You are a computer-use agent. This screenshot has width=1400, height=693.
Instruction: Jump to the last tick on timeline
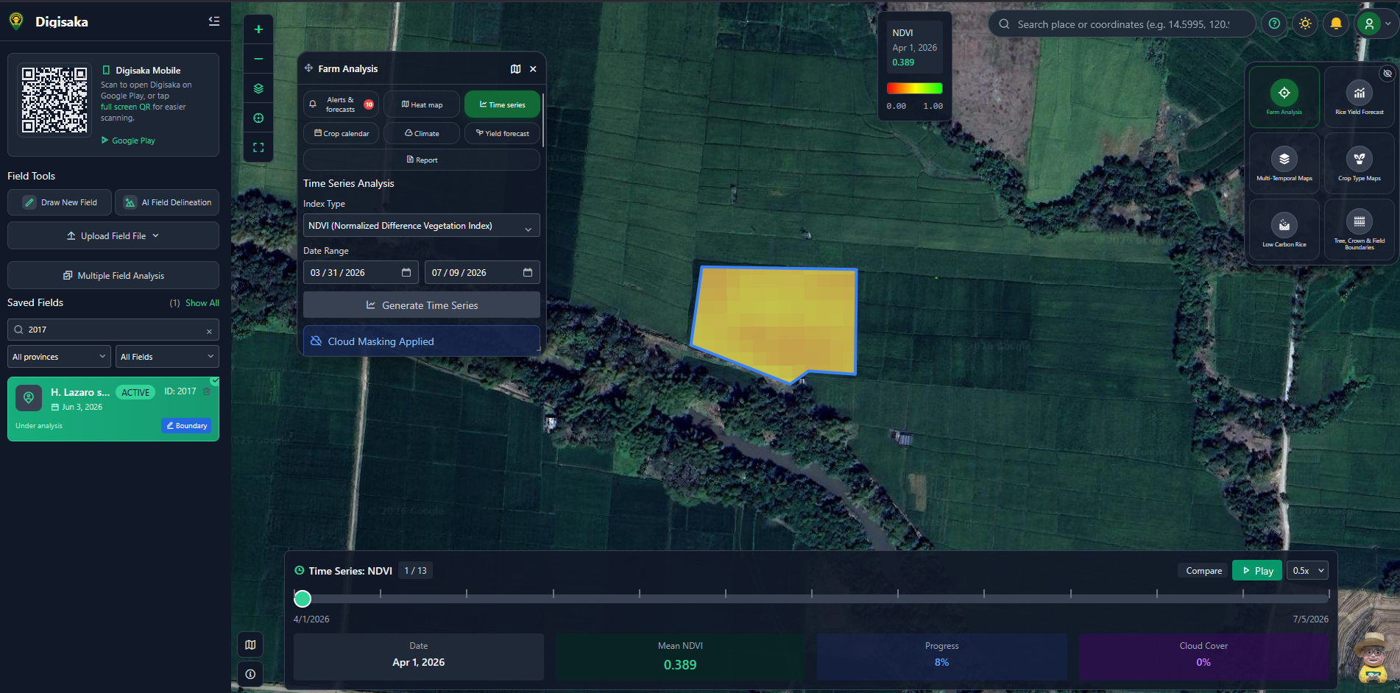pos(1329,594)
